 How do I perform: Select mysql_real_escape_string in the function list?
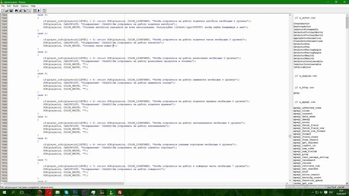click(x=311, y=157)
